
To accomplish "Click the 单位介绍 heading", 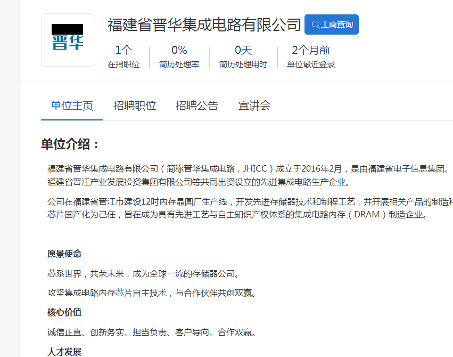I will pyautogui.click(x=70, y=144).
